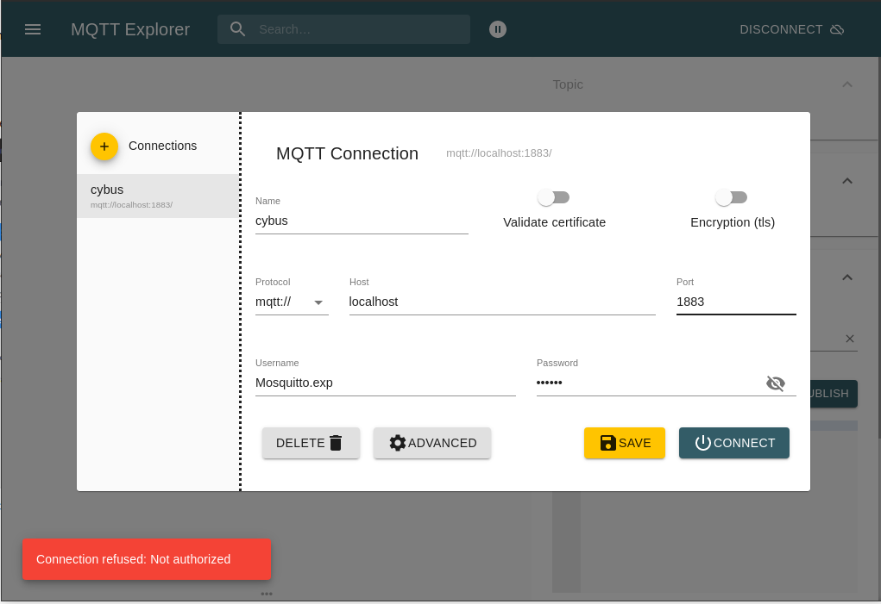Viewport: 881px width, 604px height.
Task: Enable the Encryption (tls) switch
Action: (732, 197)
